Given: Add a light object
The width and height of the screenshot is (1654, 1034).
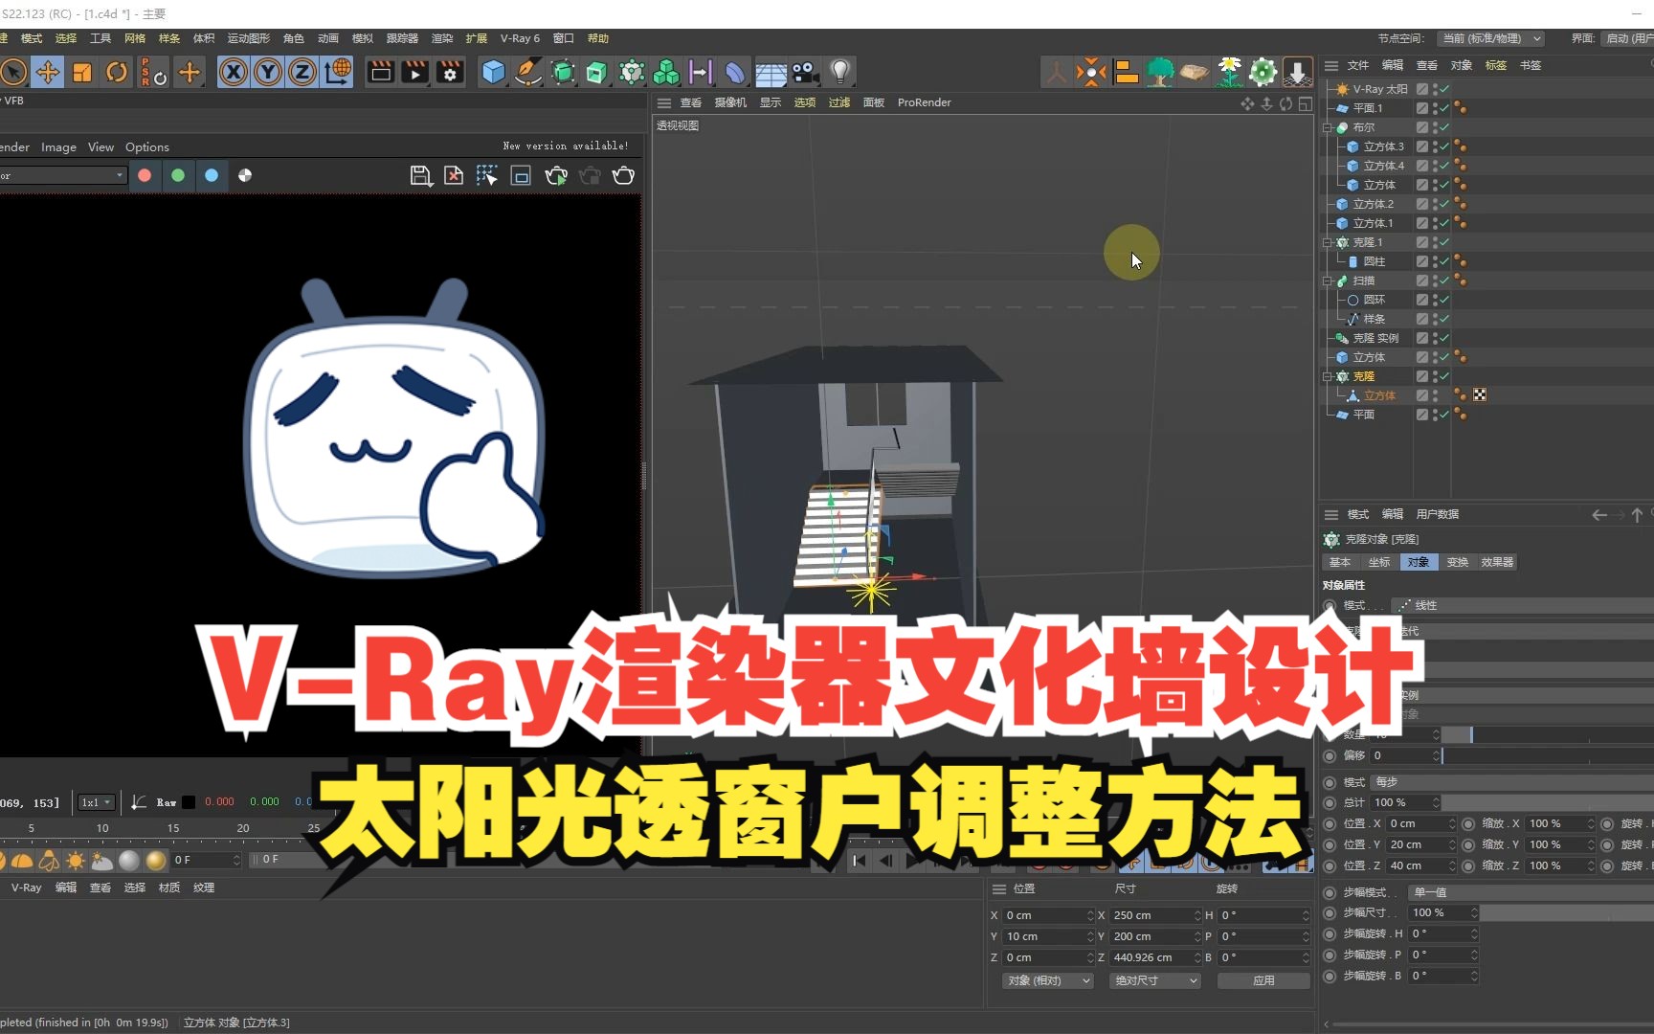Looking at the screenshot, I should coord(839,72).
